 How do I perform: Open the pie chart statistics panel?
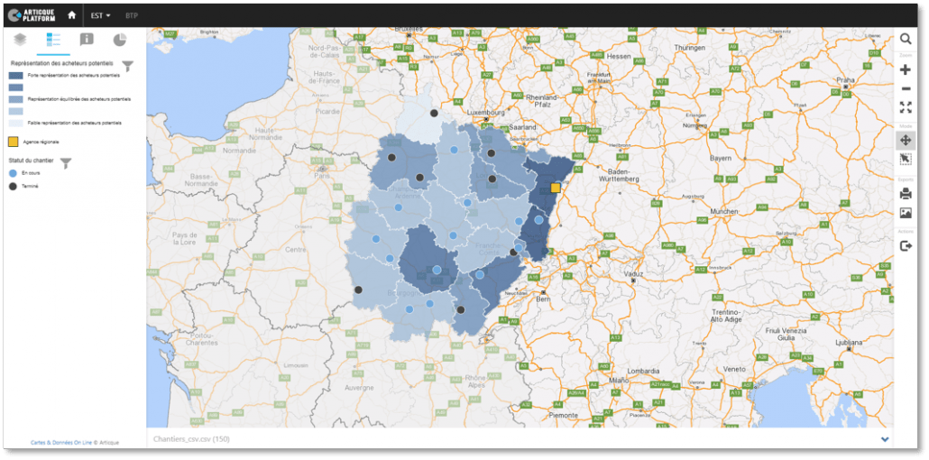[119, 40]
